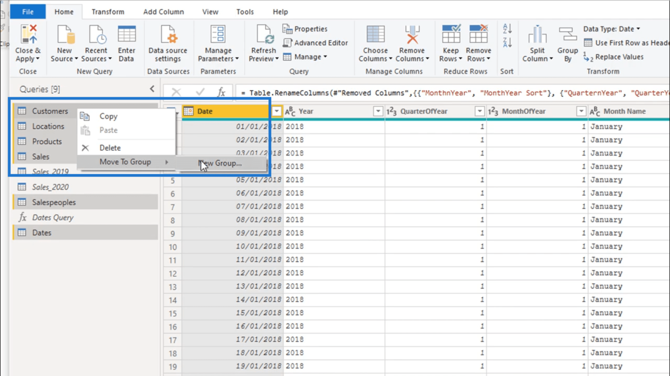The width and height of the screenshot is (670, 376).
Task: Click Use First Row as Headers
Action: point(627,43)
